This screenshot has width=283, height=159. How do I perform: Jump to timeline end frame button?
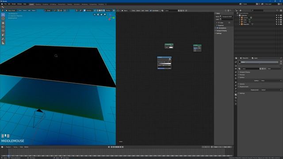pyautogui.click(x=122, y=147)
